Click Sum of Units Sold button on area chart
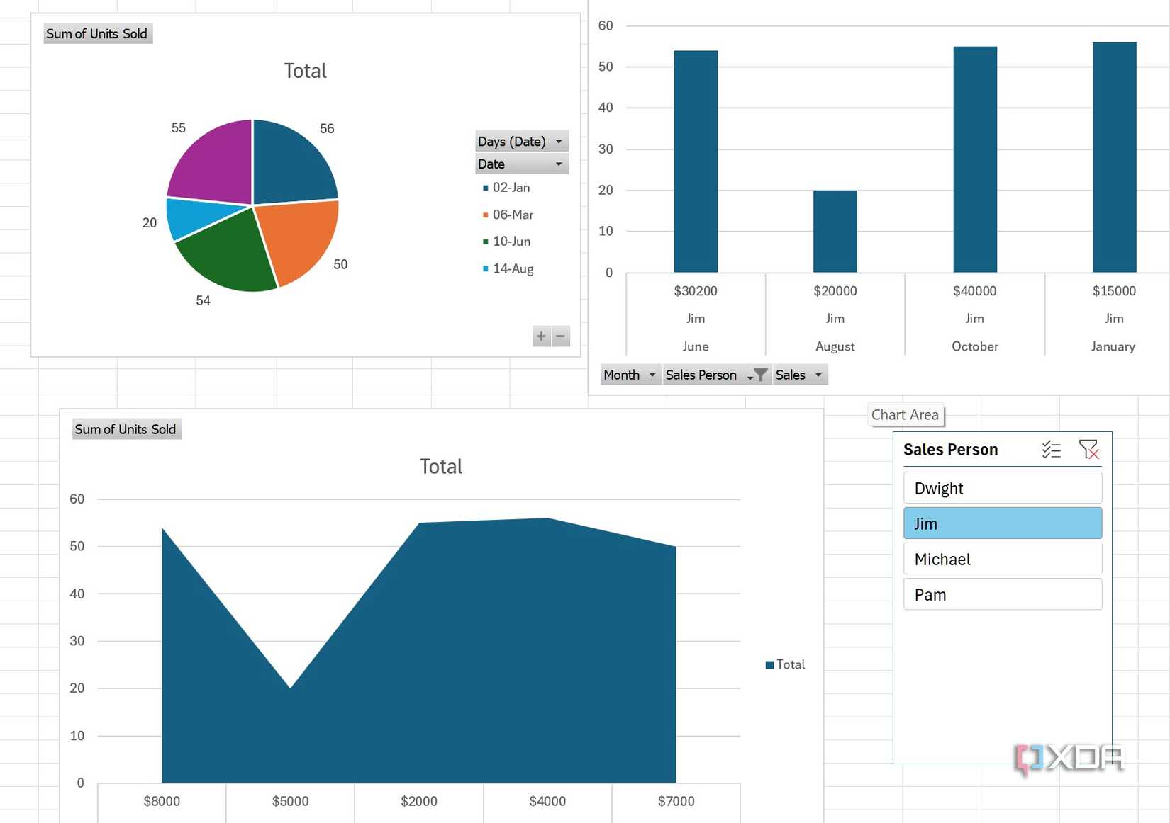 [126, 429]
